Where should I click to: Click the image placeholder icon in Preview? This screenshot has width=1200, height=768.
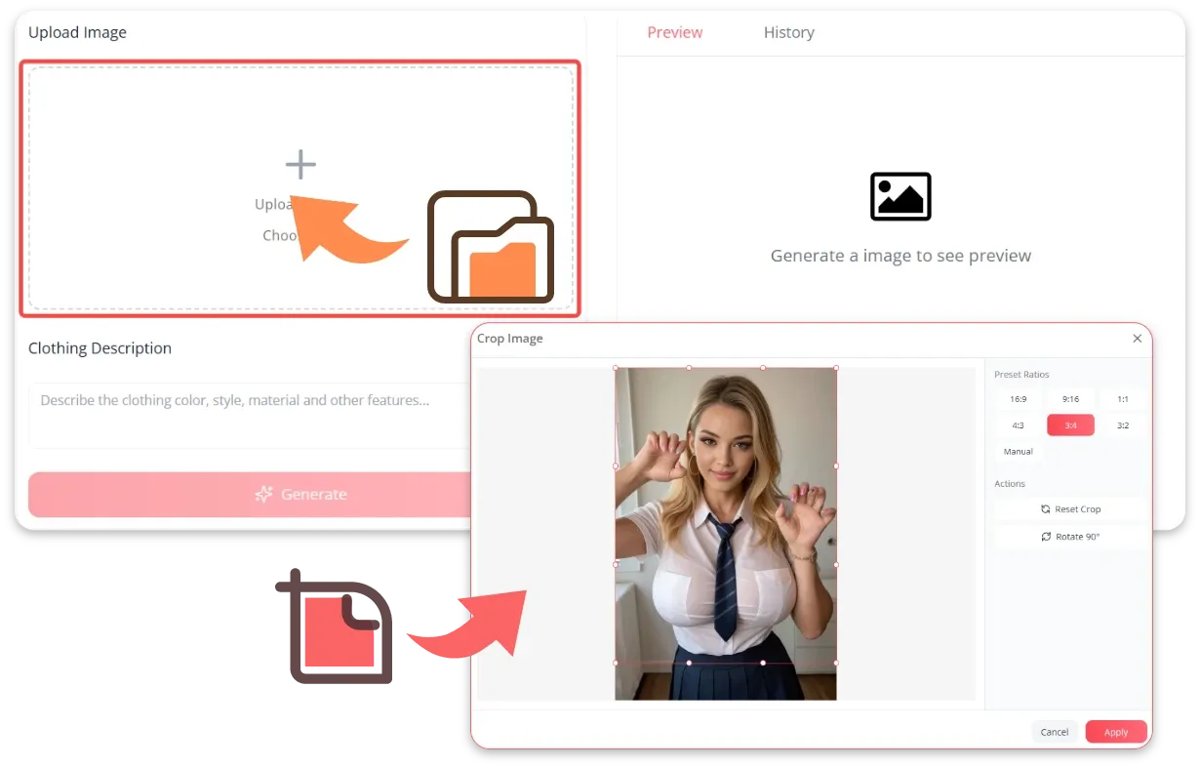(900, 196)
